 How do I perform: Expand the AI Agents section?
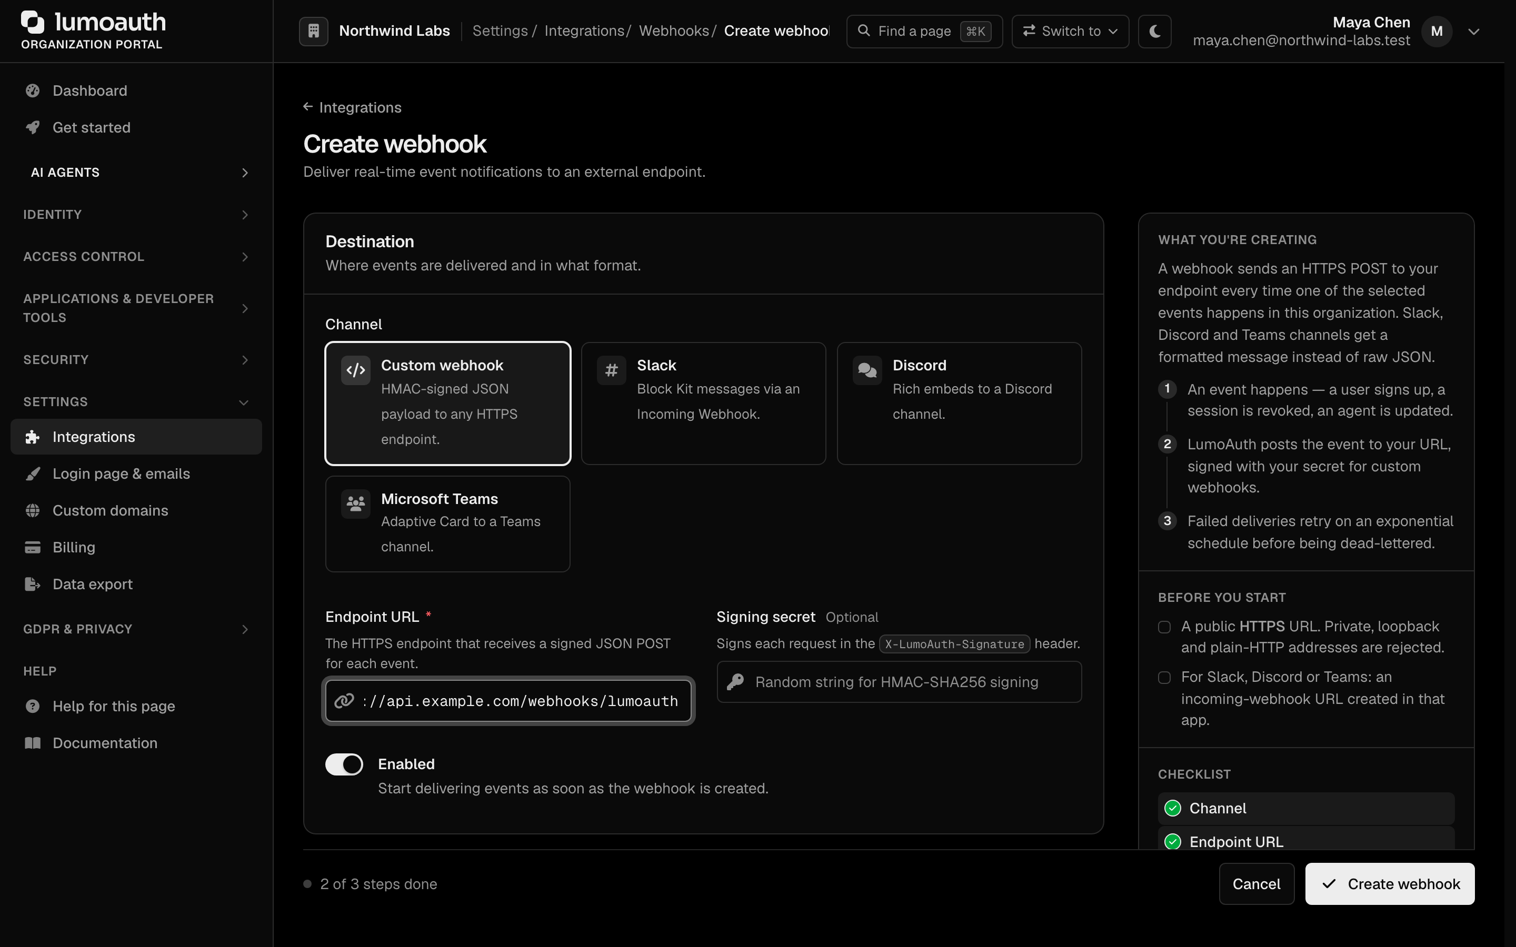136,172
